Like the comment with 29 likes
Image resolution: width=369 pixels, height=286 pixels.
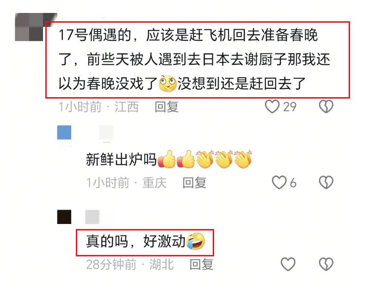pos(272,106)
